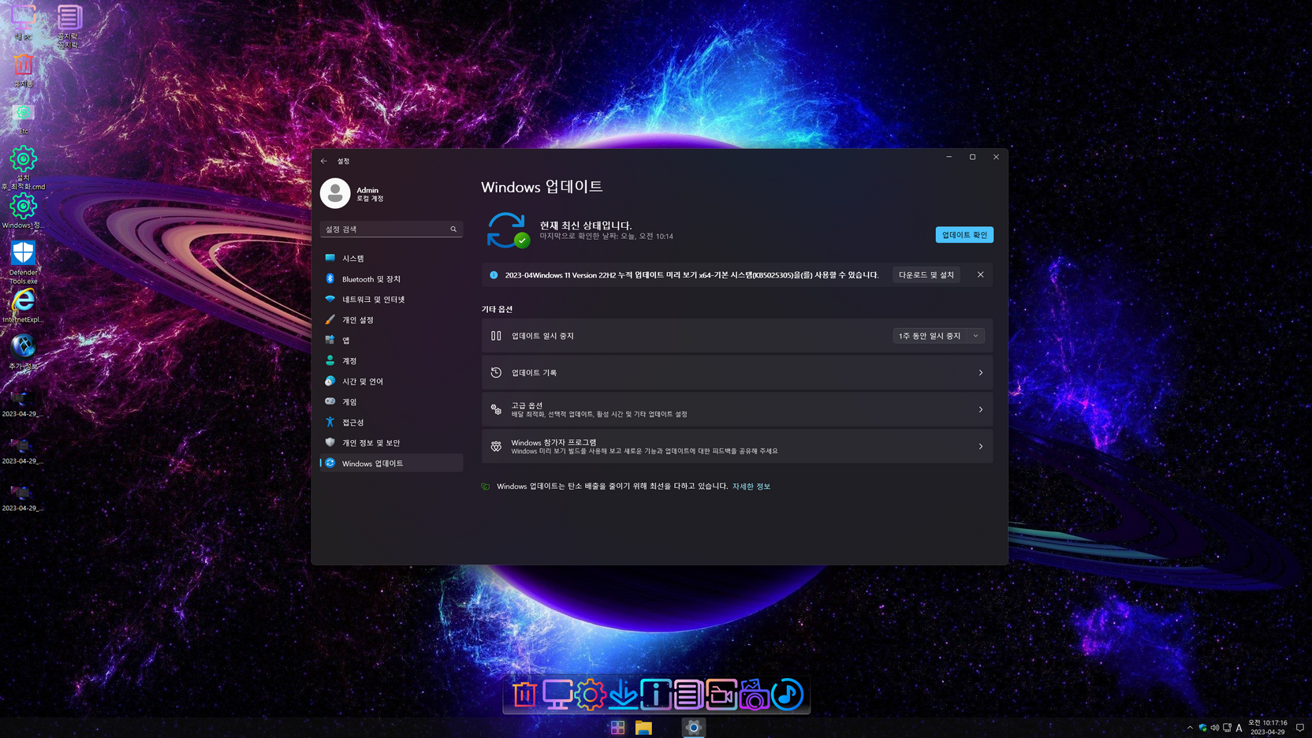Select the 내 PC desktop icon
The height and width of the screenshot is (738, 1312).
pos(23,23)
